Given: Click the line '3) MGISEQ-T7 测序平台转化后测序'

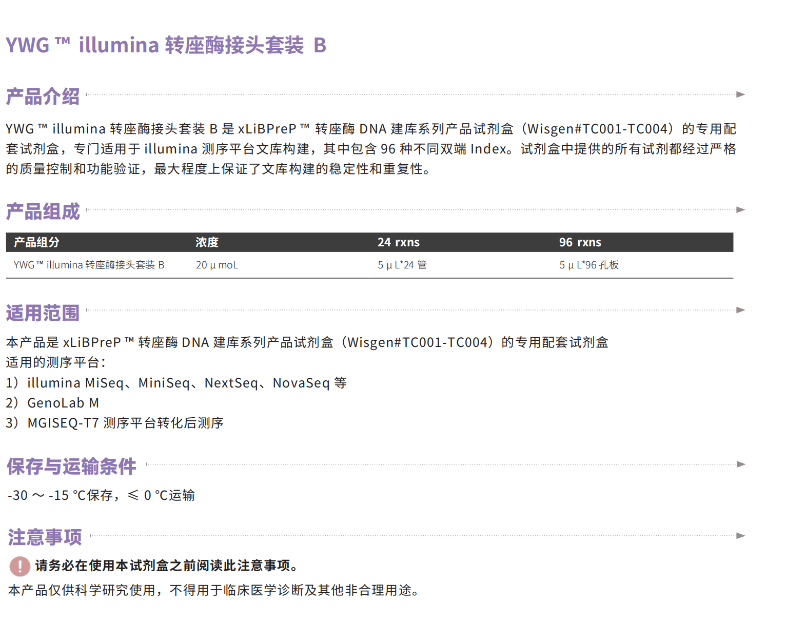Looking at the screenshot, I should 115,423.
